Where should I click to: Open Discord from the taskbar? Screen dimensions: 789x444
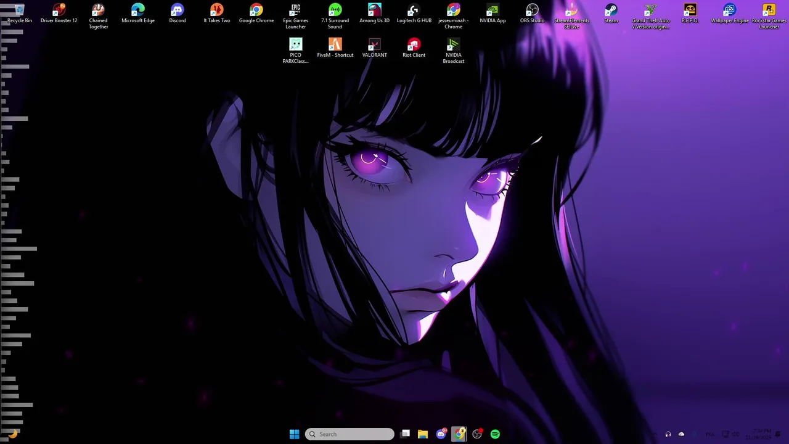[441, 434]
